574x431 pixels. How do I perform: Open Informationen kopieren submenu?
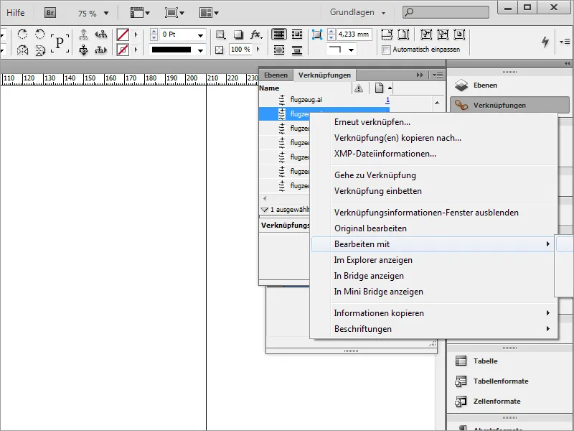point(432,313)
